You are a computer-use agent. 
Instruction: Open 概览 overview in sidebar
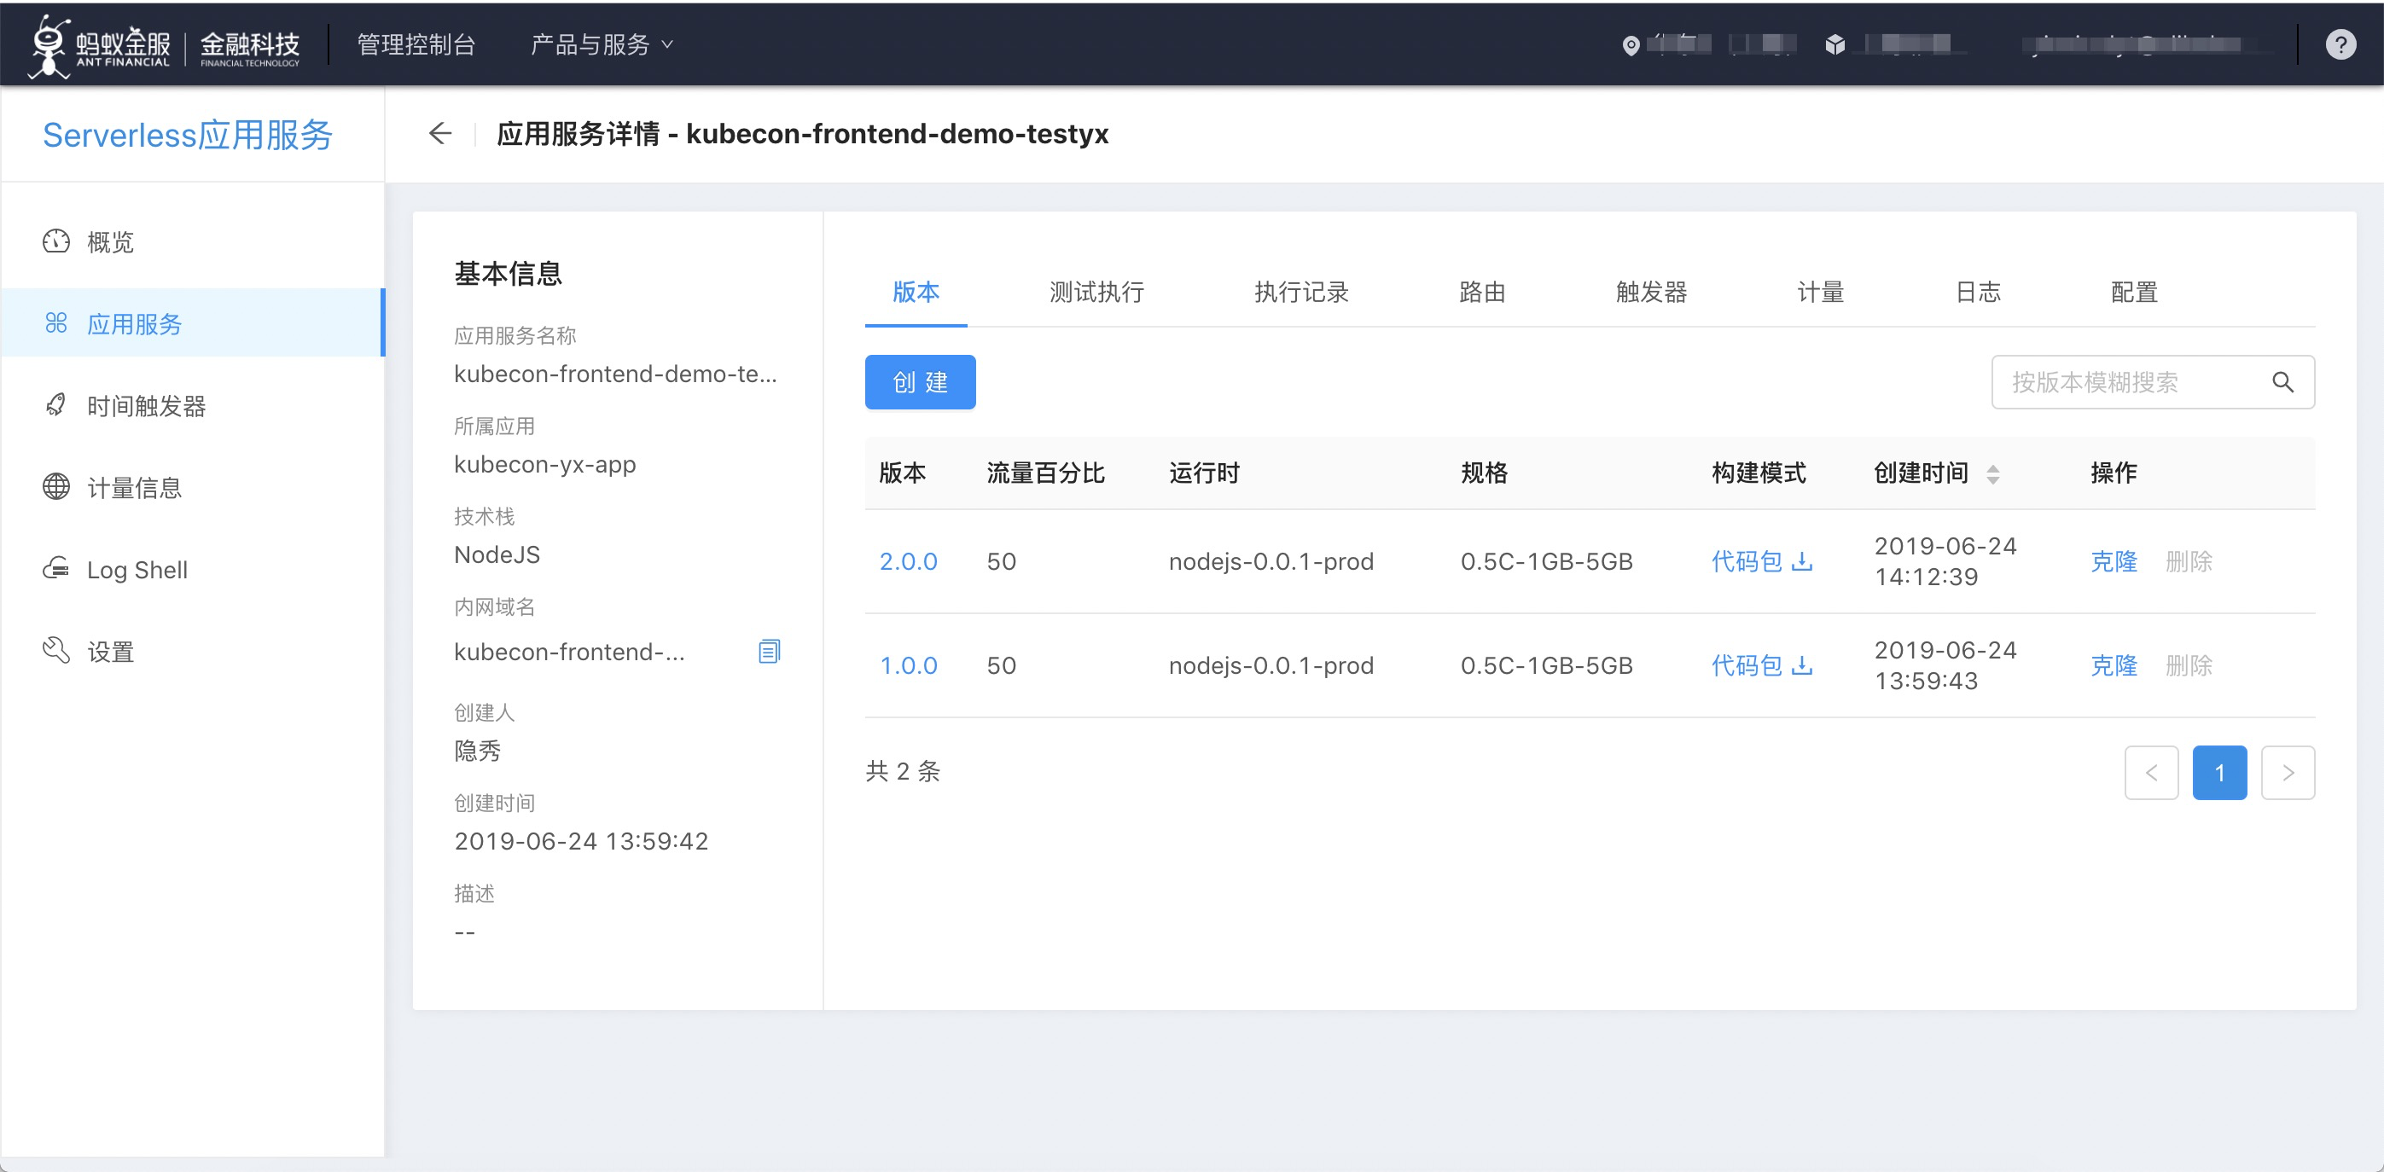[110, 241]
